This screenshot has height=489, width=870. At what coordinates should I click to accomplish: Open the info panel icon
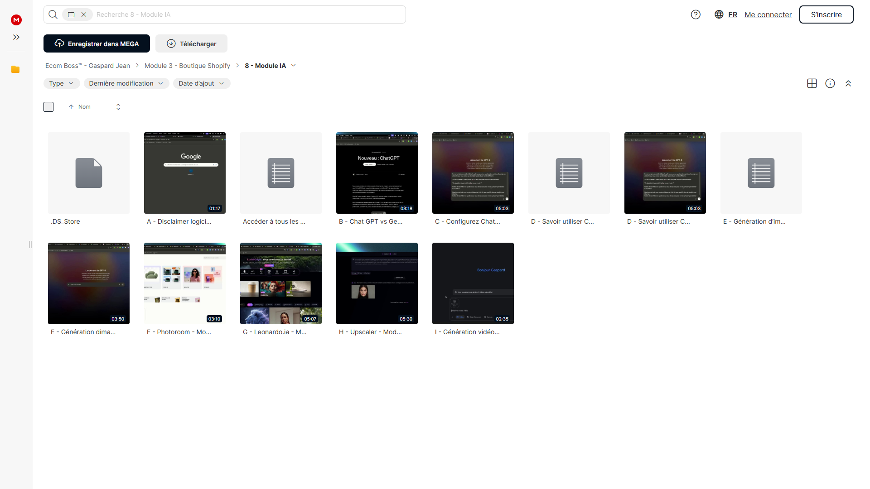point(830,83)
